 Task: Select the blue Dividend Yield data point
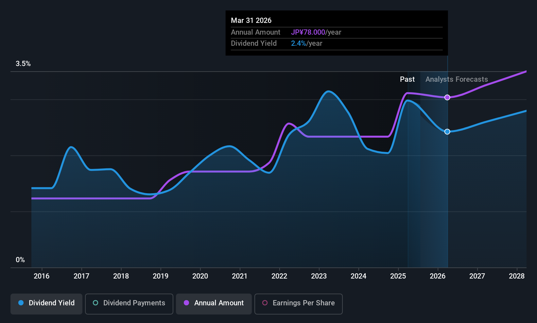(x=447, y=132)
